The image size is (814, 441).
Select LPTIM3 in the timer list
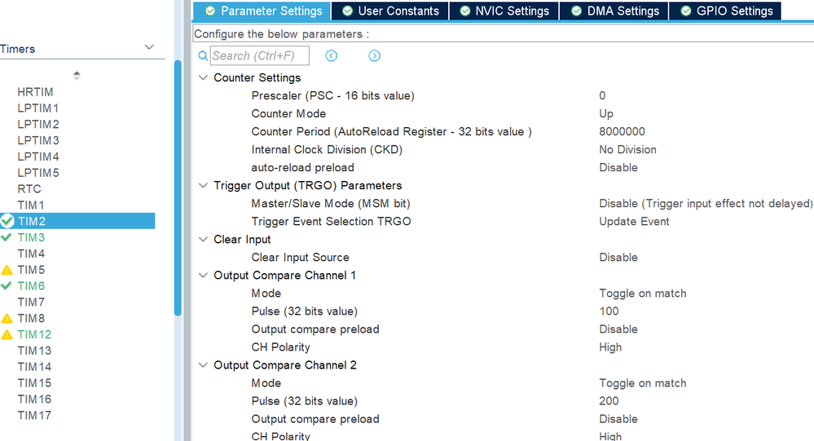click(38, 140)
